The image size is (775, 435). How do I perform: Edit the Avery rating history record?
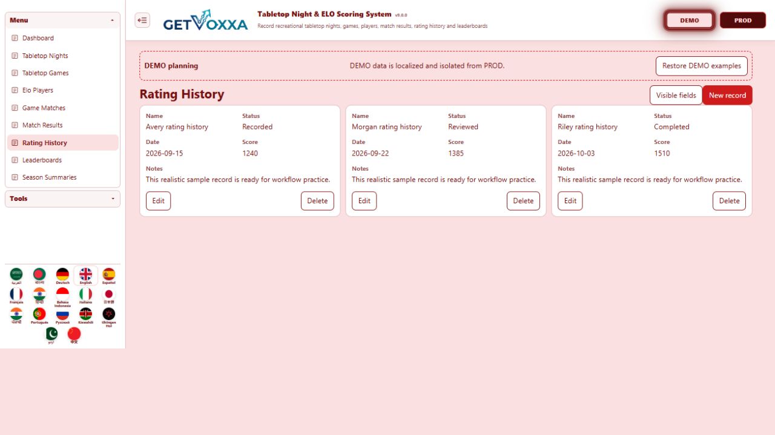click(158, 201)
